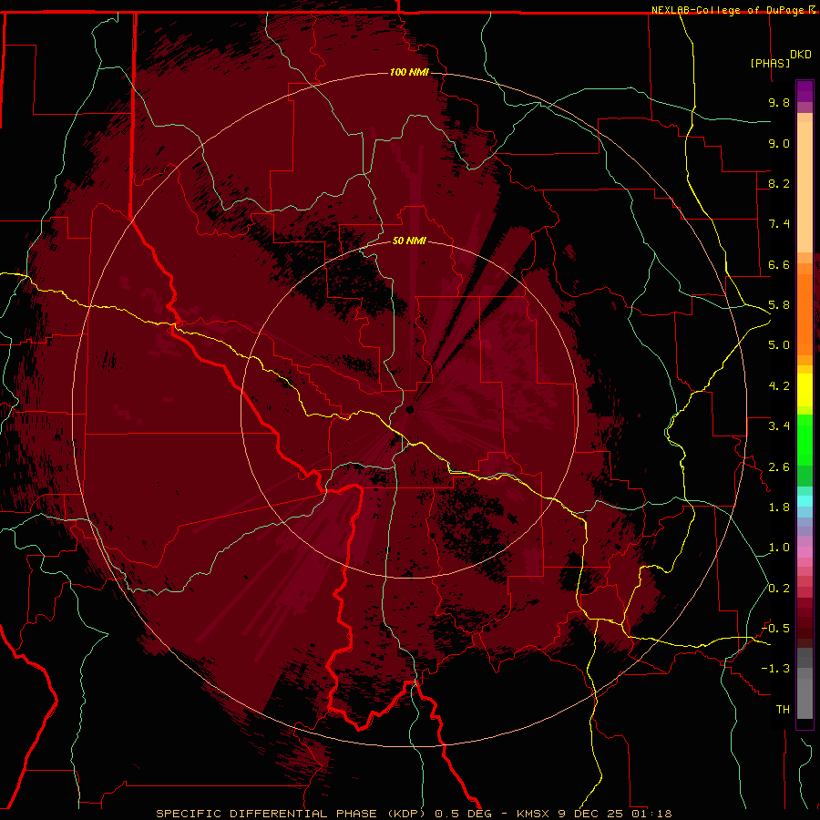Click the [PHAS] units label
The height and width of the screenshot is (820, 820).
coord(770,63)
